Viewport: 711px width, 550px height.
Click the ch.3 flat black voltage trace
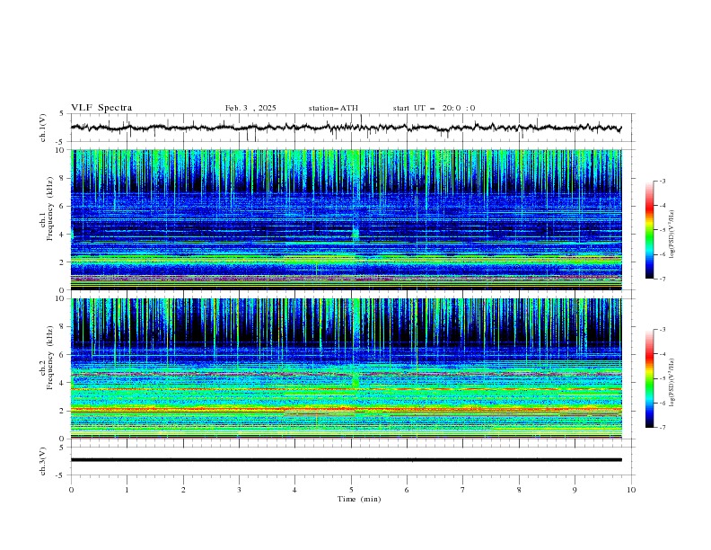tap(346, 460)
